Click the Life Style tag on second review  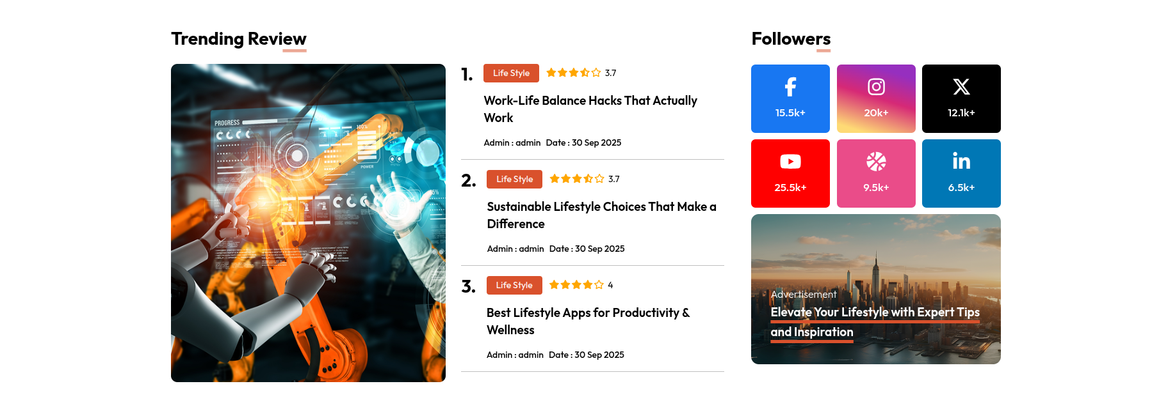pos(514,180)
